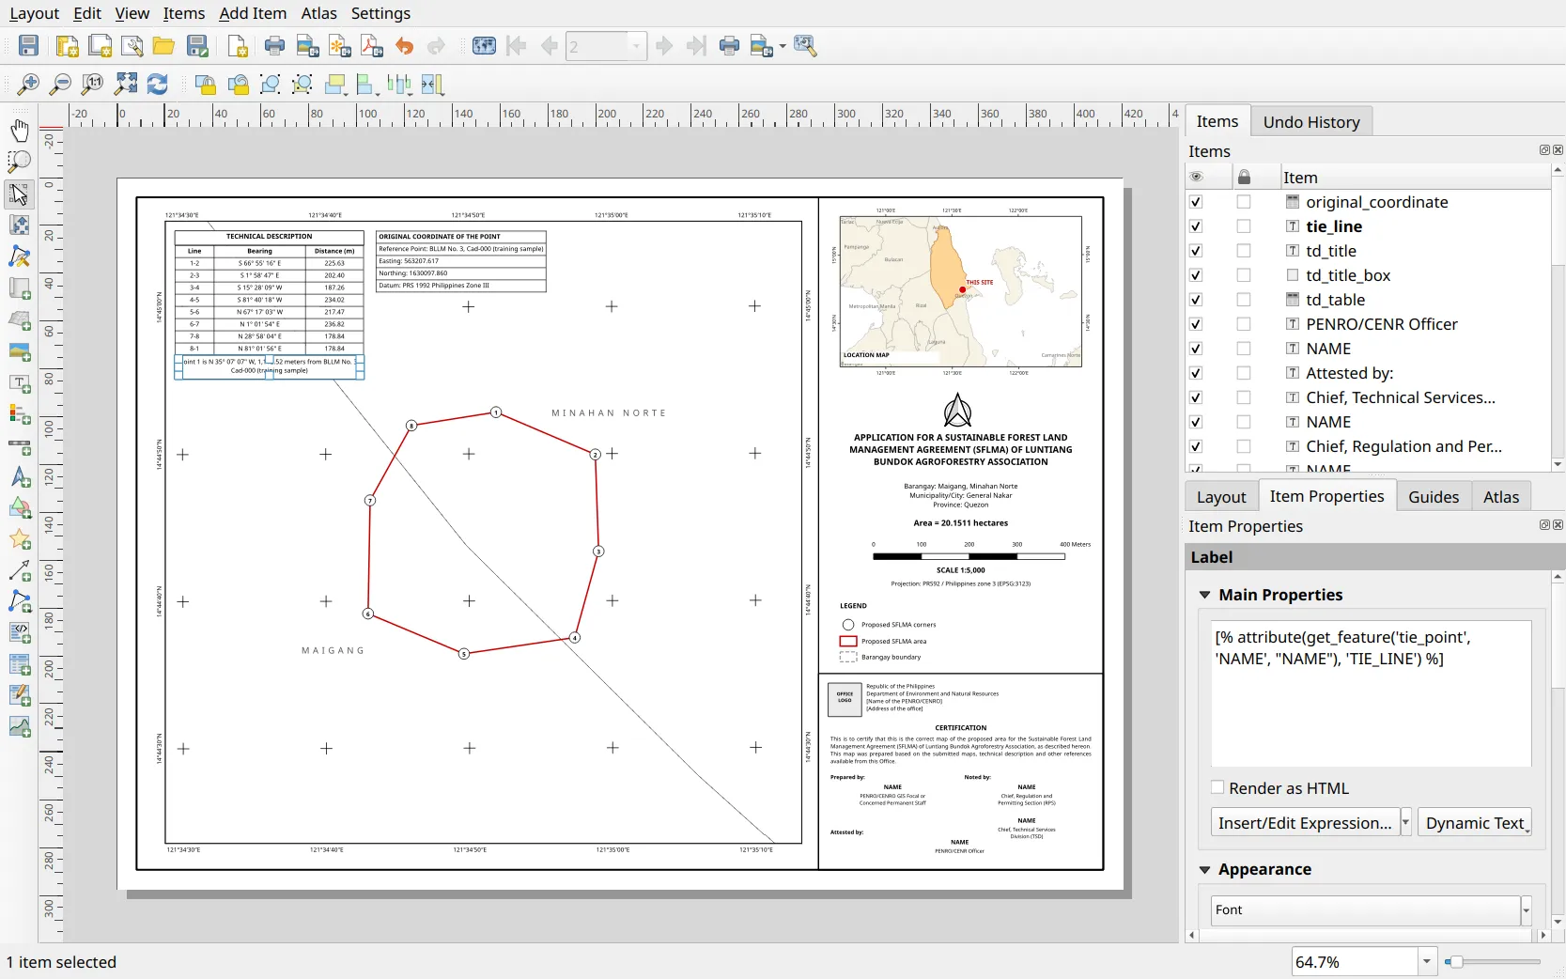Click the Font button
The image size is (1566, 979).
pos(1366,909)
